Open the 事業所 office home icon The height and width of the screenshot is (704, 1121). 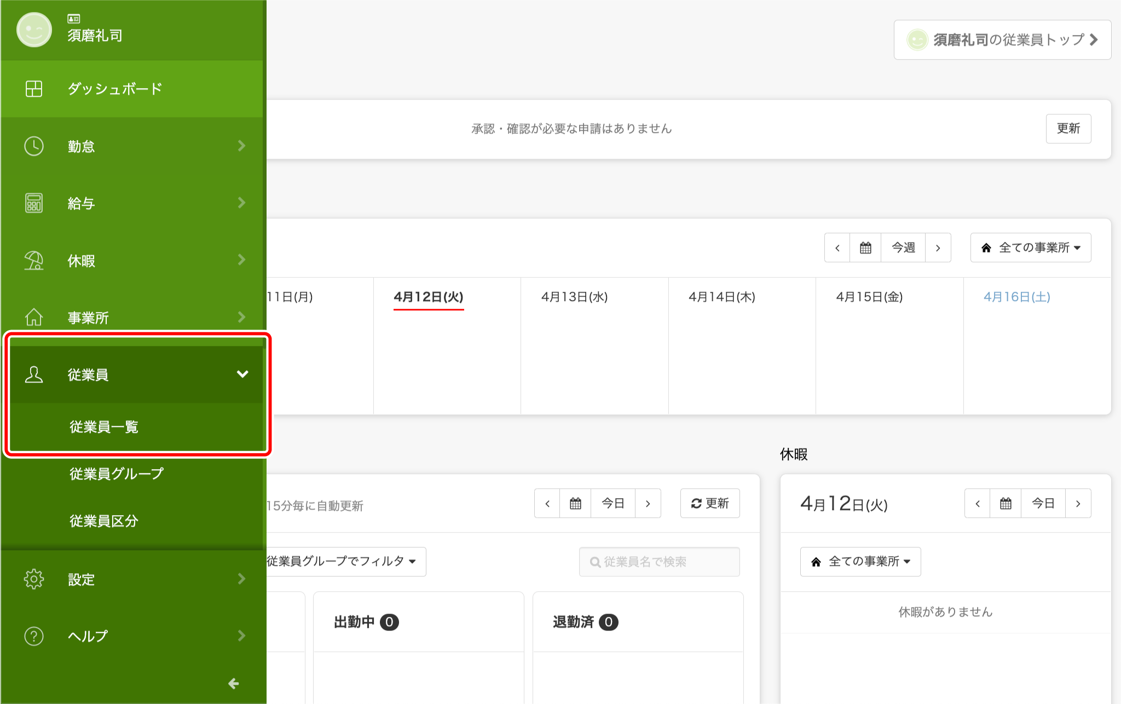(33, 317)
